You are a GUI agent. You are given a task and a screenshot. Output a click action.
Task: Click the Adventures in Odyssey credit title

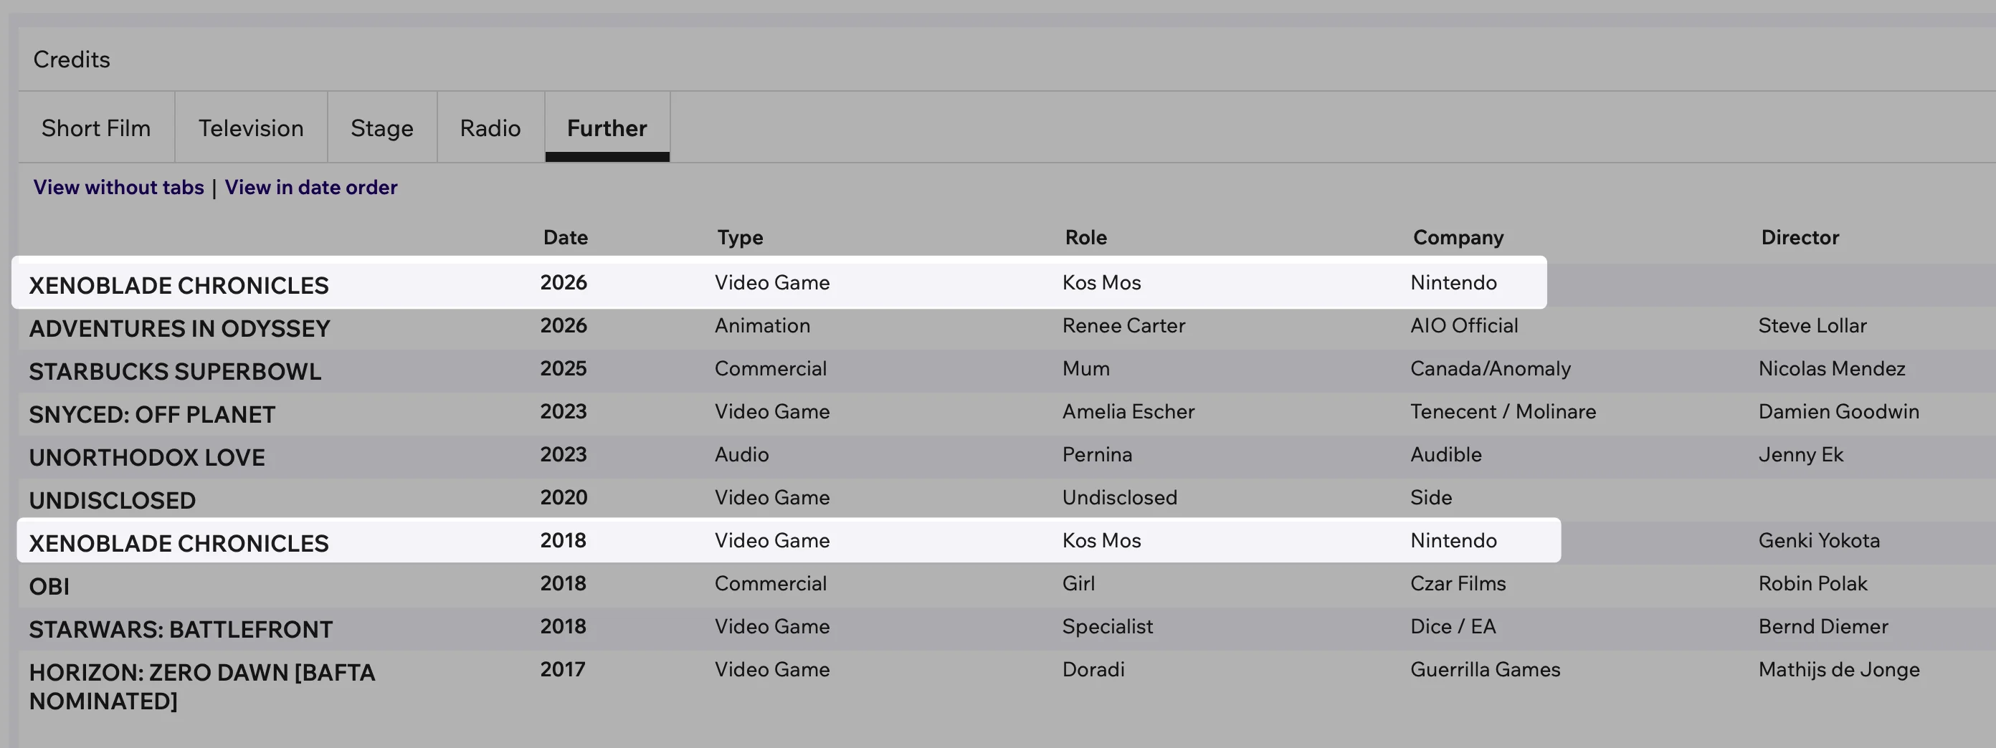(180, 329)
